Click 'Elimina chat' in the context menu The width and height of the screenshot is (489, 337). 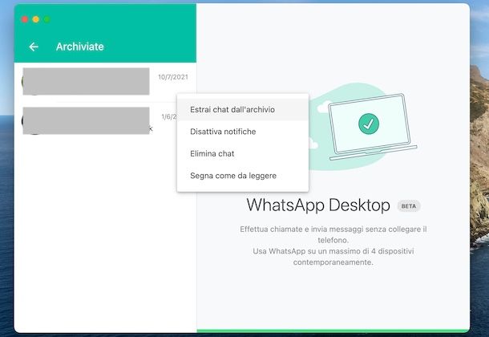243,153
